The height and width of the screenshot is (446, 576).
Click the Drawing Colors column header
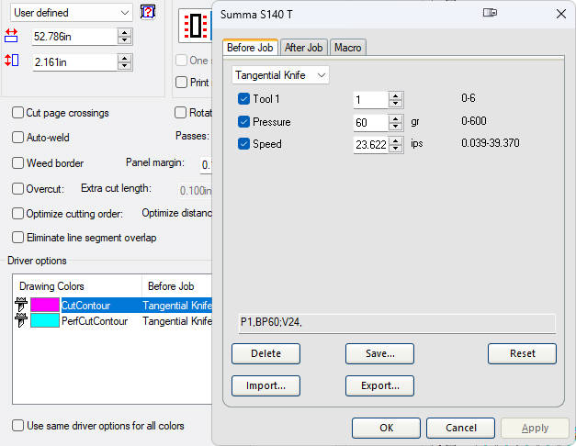tap(77, 286)
